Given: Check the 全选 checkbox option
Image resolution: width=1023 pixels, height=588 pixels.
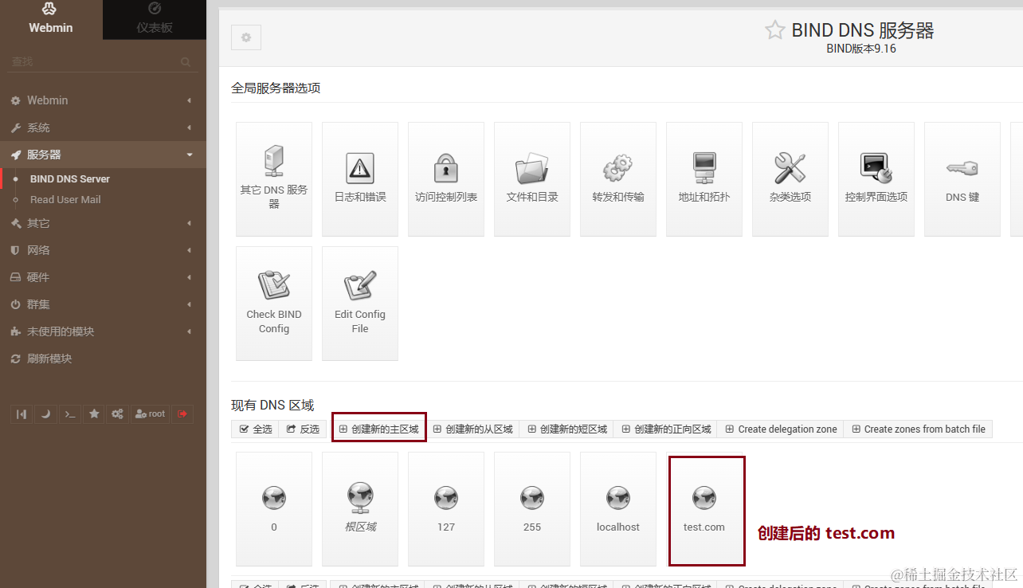Looking at the screenshot, I should click(254, 429).
